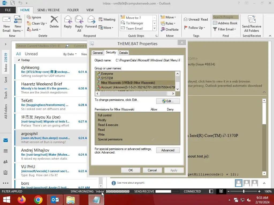274x205 pixels.
Task: Click the search magnifier in mailbox search
Action: 67,46
